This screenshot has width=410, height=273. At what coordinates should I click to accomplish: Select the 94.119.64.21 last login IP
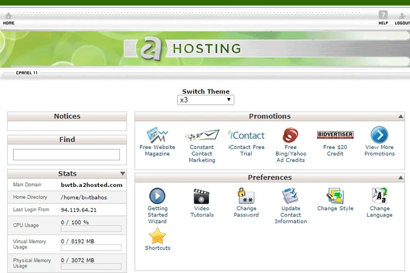78,210
